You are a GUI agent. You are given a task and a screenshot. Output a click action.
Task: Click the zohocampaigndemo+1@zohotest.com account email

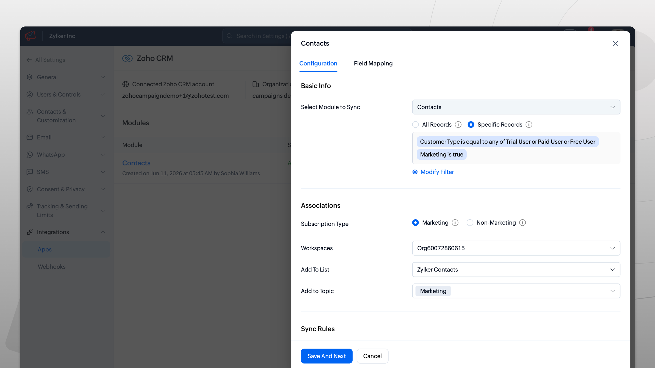click(175, 96)
